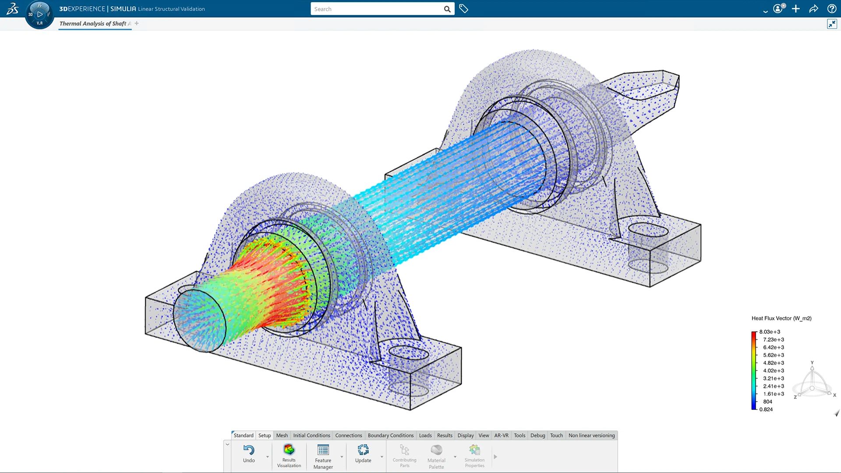Toggle fullscreen with expand icon below help
Screen dimensions: 841x473
click(831, 24)
